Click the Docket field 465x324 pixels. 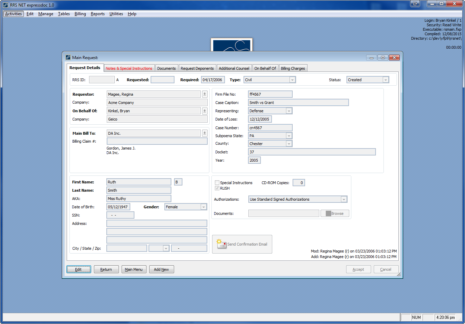coord(312,152)
